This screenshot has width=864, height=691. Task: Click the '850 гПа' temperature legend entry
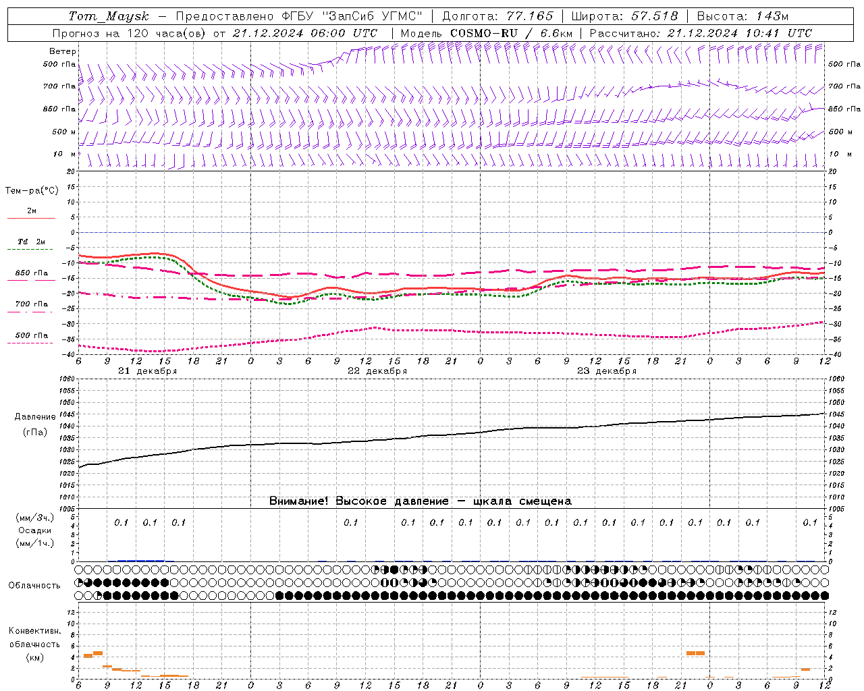click(31, 273)
